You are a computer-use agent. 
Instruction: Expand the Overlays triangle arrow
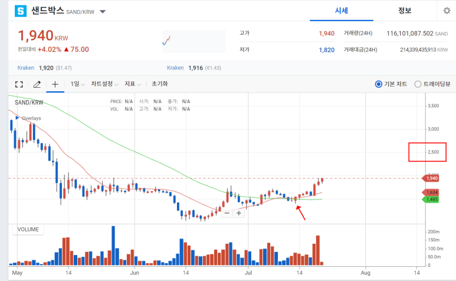[17, 118]
